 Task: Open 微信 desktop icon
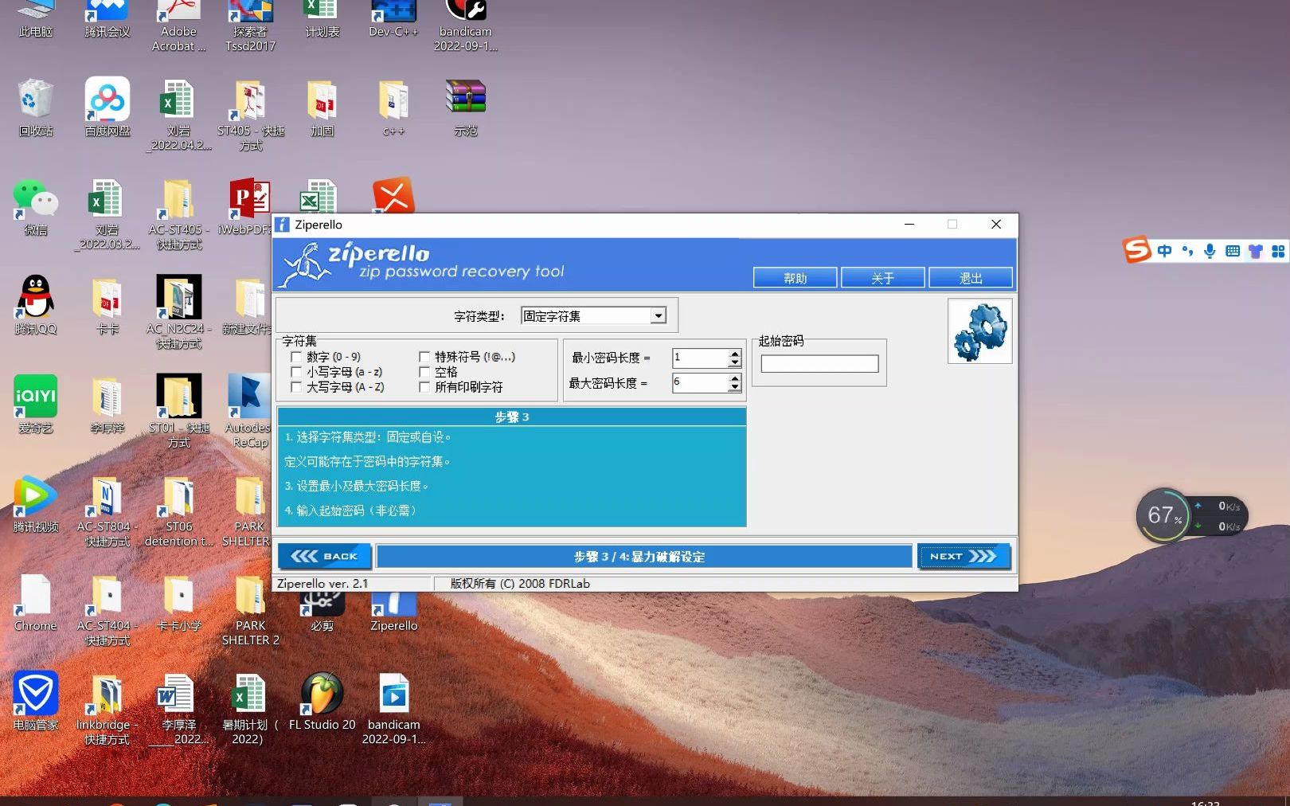35,208
